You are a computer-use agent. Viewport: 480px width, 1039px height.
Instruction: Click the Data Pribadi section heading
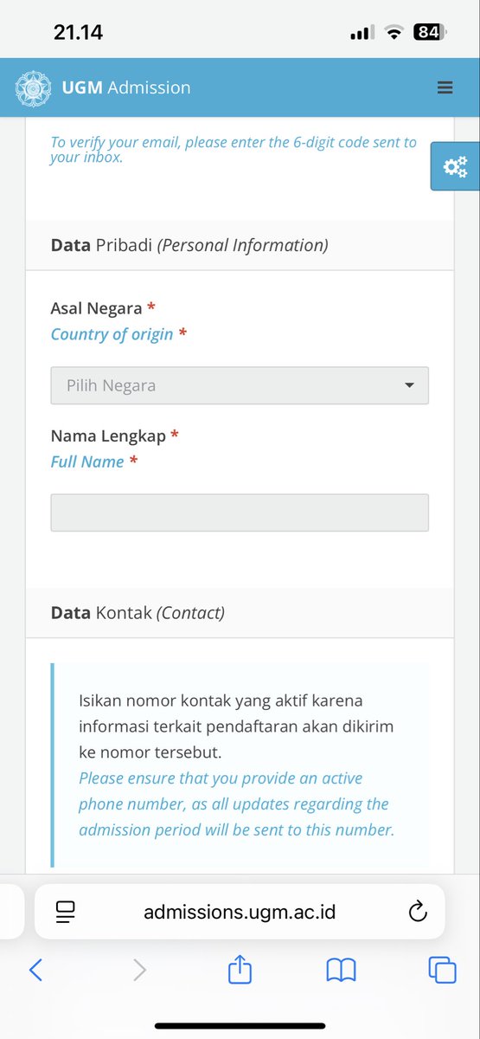pyautogui.click(x=189, y=245)
